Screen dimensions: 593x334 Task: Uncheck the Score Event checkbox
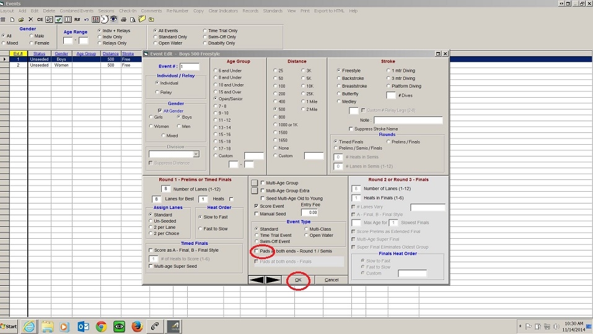[257, 206]
